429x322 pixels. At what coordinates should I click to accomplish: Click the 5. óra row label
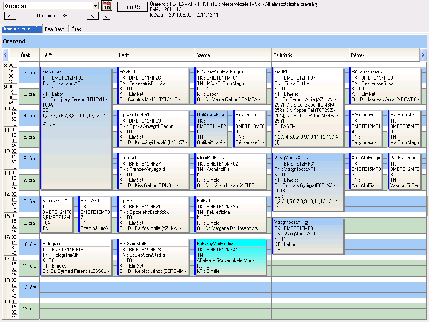click(x=29, y=137)
